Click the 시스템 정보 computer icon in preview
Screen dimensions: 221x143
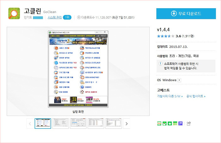click(x=82, y=72)
